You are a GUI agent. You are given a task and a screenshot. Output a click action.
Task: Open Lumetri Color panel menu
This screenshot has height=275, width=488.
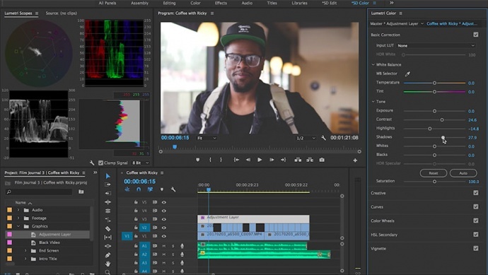[x=400, y=13]
